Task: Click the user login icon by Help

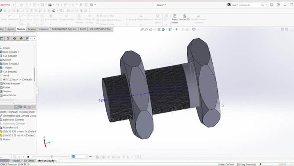Action: click(272, 5)
